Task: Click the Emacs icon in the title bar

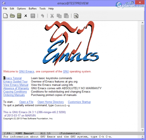Action: pos(4,3)
